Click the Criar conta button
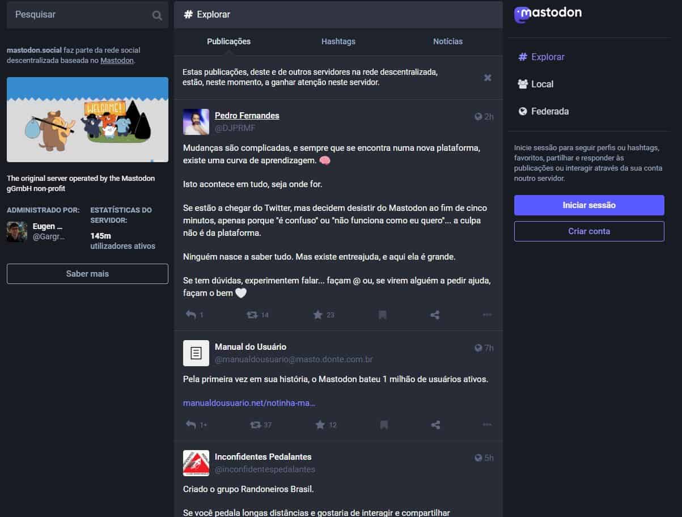The image size is (682, 517). [x=588, y=231]
